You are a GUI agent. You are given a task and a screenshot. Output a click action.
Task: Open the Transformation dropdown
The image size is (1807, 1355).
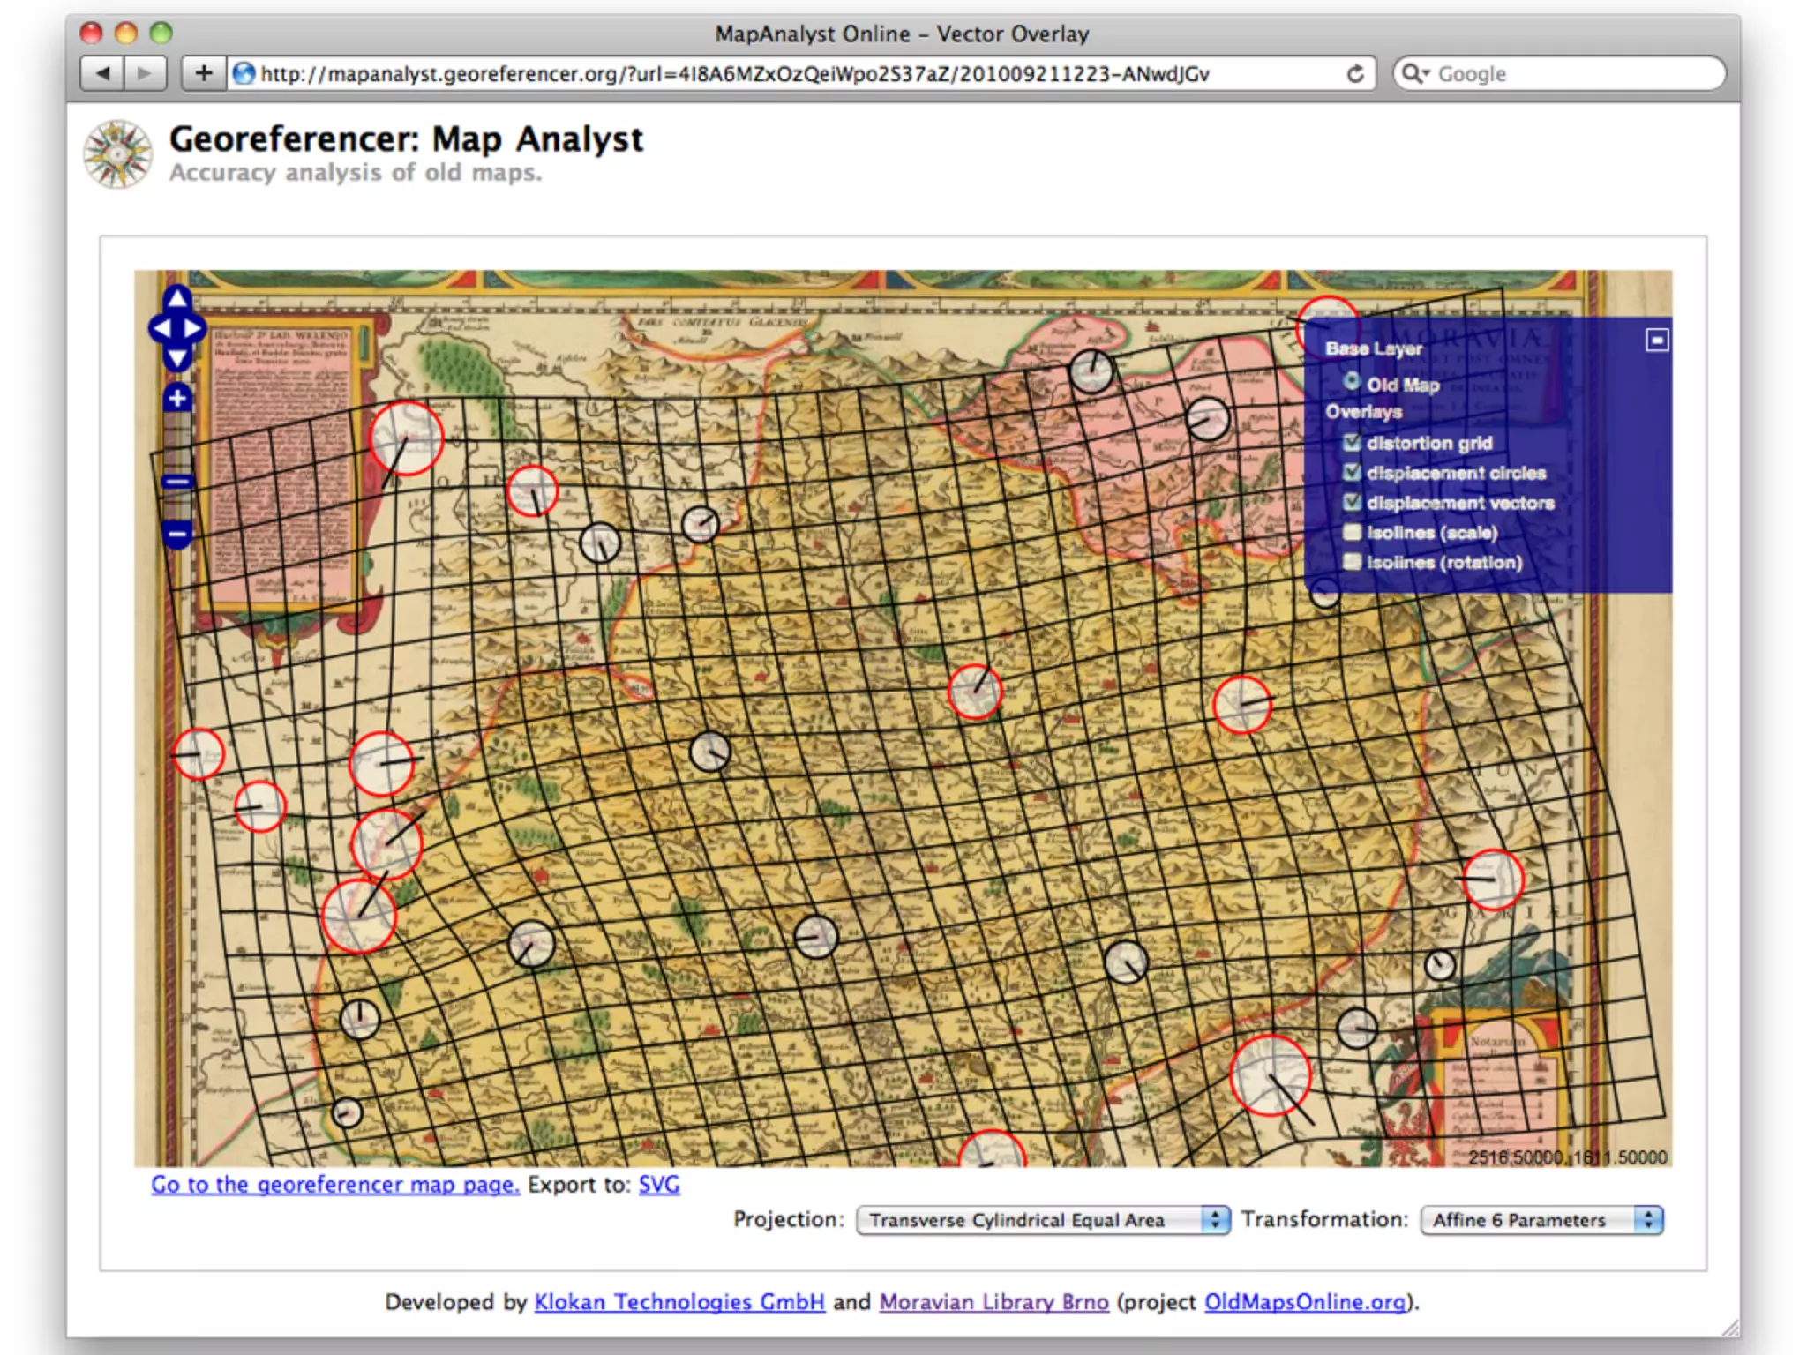click(x=1541, y=1220)
